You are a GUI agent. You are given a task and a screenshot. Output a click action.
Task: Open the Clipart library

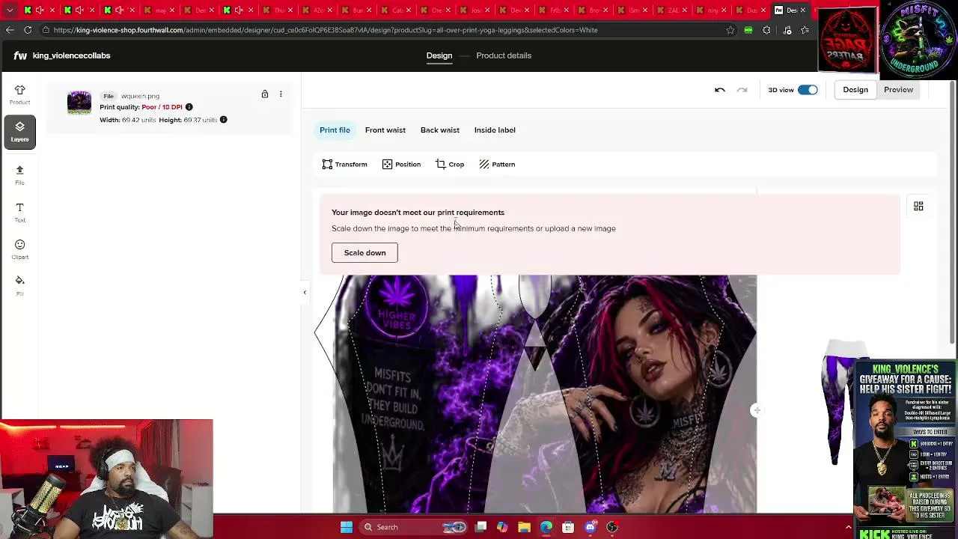[x=20, y=249]
